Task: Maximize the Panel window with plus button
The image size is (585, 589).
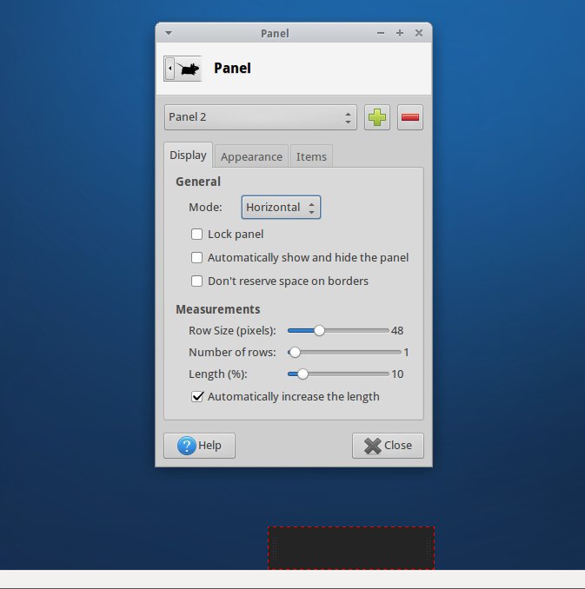Action: pyautogui.click(x=400, y=33)
